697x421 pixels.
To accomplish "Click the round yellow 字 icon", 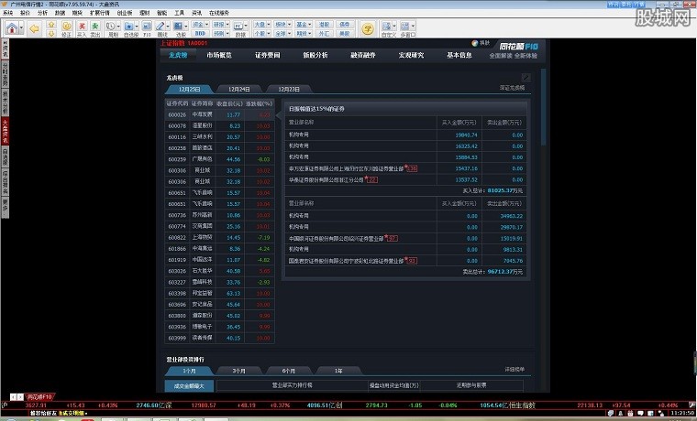I will pyautogui.click(x=367, y=28).
